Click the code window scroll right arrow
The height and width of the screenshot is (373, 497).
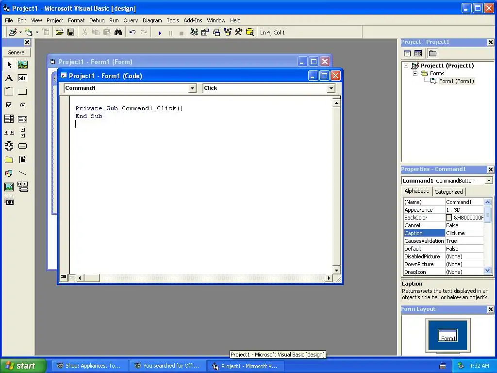pos(329,278)
